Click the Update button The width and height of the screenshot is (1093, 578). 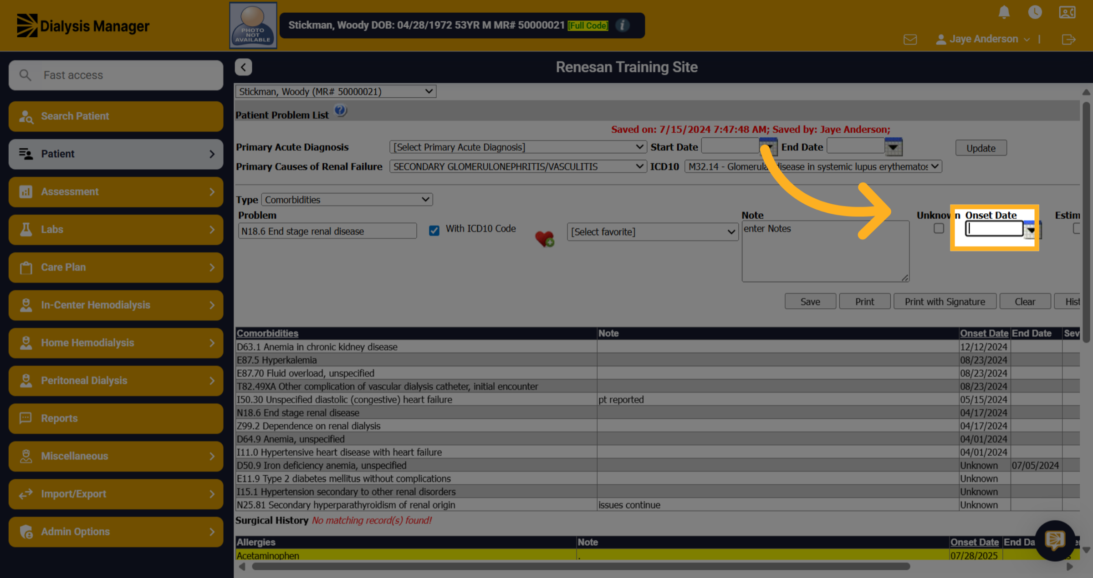point(981,148)
